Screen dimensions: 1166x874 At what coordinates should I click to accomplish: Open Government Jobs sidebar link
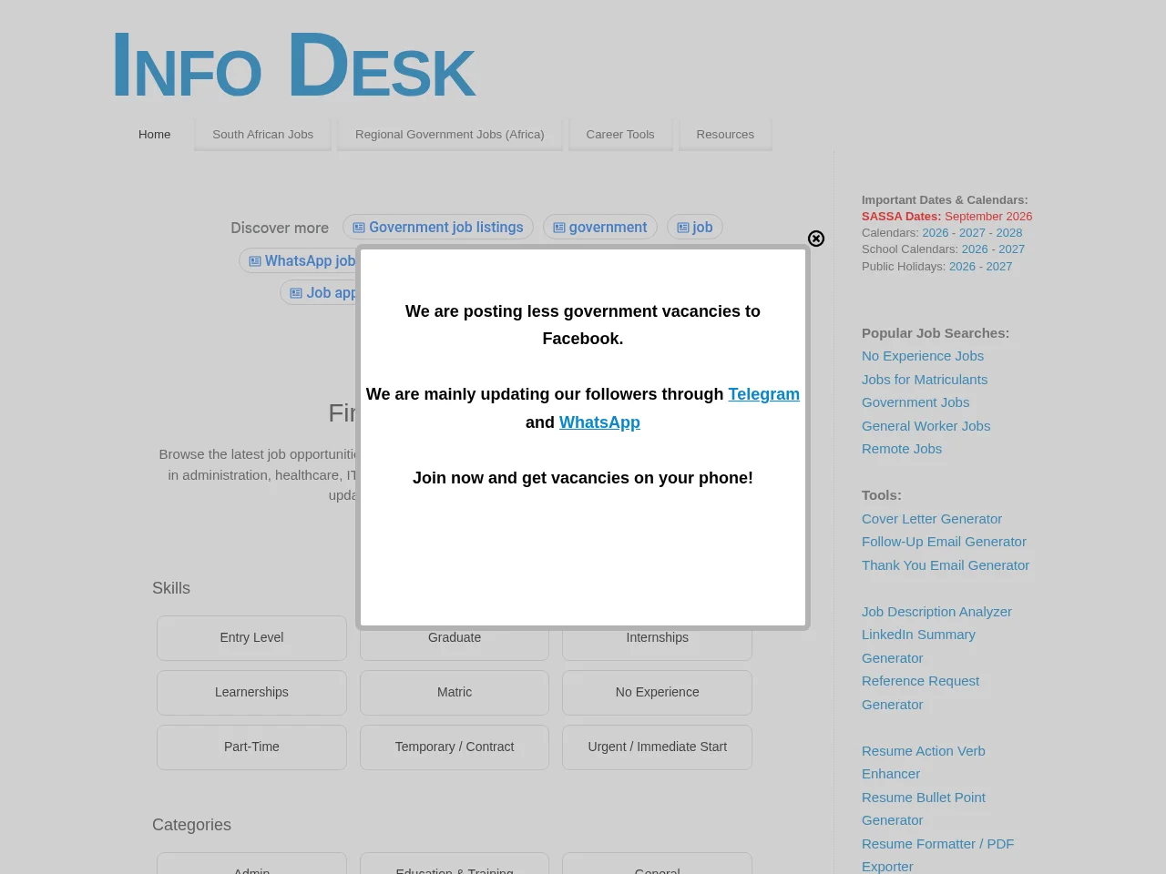915,402
